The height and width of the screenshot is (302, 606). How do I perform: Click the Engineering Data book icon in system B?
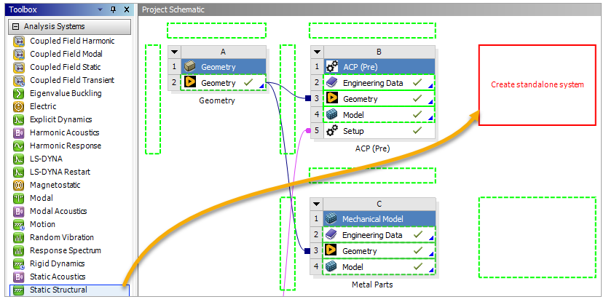[x=331, y=83]
